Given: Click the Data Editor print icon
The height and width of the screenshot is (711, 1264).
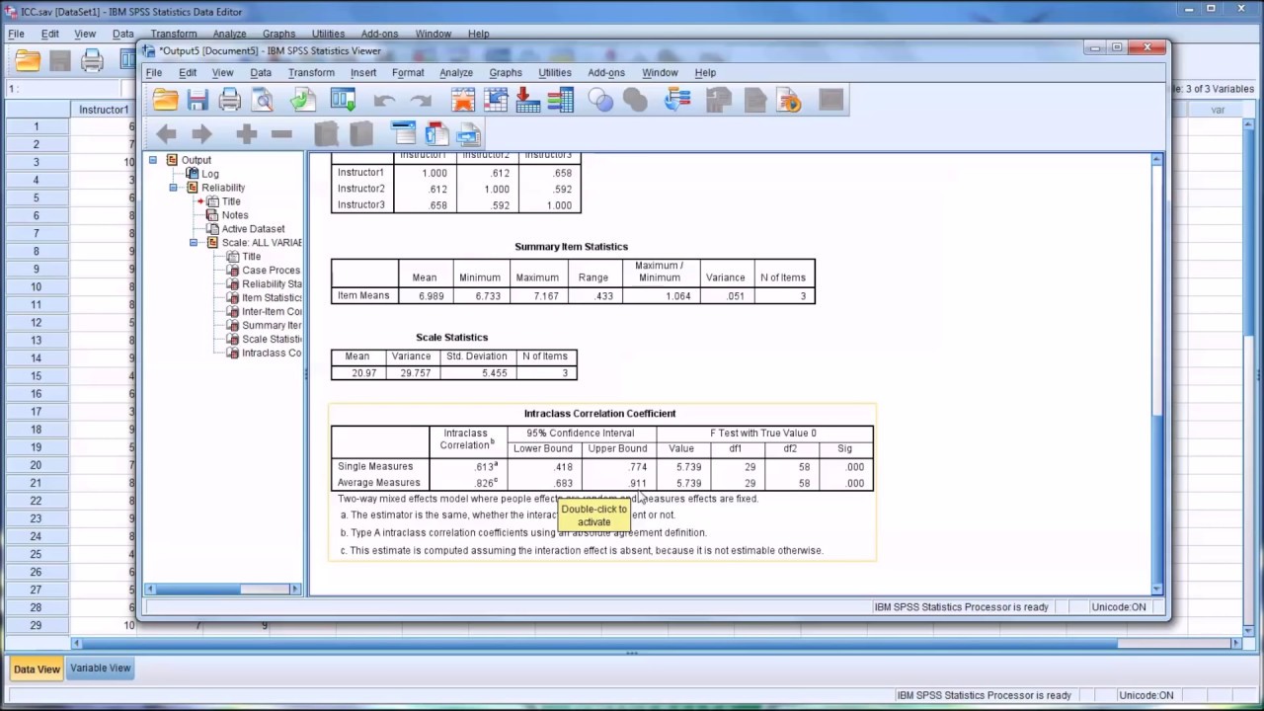Looking at the screenshot, I should point(92,61).
